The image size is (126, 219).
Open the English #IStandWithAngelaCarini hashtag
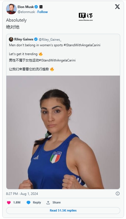tap(82, 45)
